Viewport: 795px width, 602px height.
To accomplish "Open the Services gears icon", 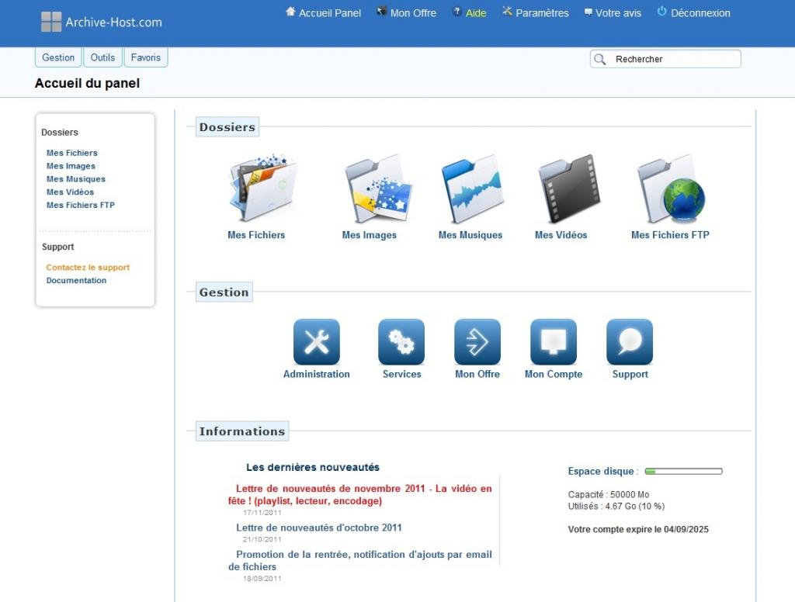I will pos(401,342).
